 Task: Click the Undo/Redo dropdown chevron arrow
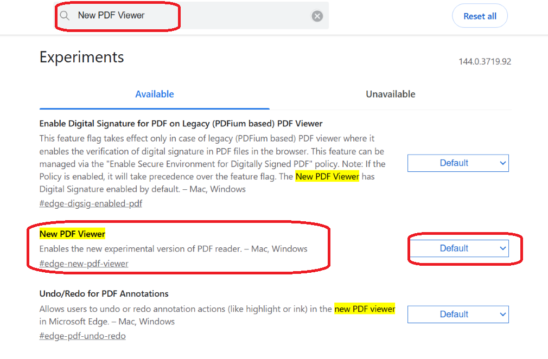pos(502,315)
